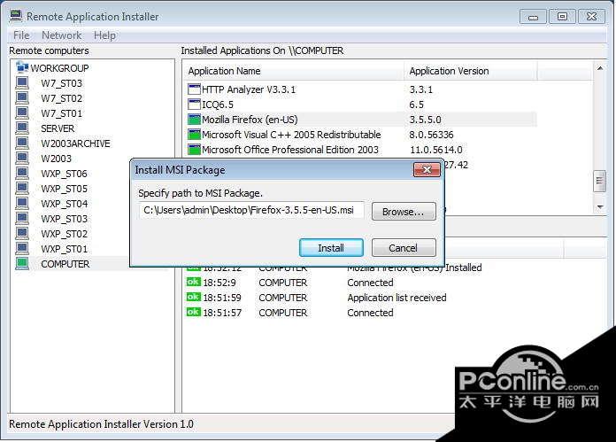Open the Help menu
This screenshot has height=442, width=616.
pos(104,35)
